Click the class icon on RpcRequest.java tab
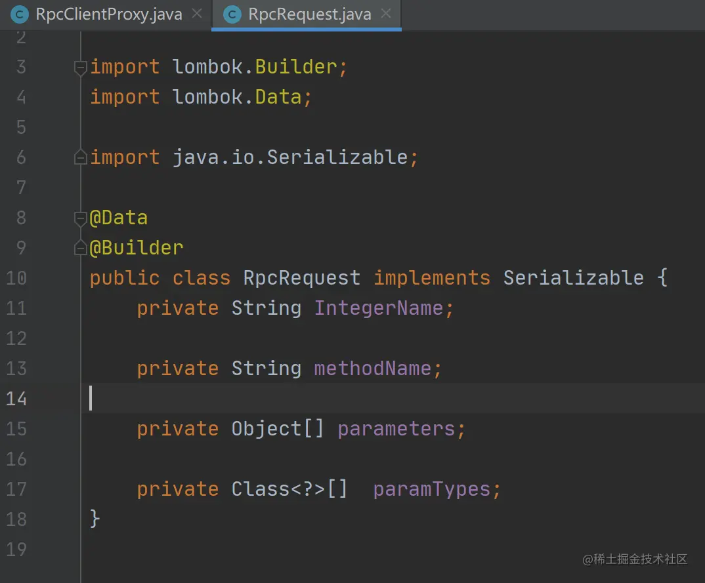This screenshot has height=583, width=705. tap(232, 14)
